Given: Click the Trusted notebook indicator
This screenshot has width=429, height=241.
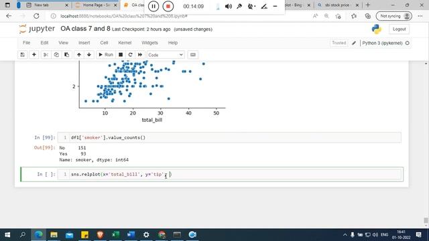Looking at the screenshot, I should [x=339, y=43].
